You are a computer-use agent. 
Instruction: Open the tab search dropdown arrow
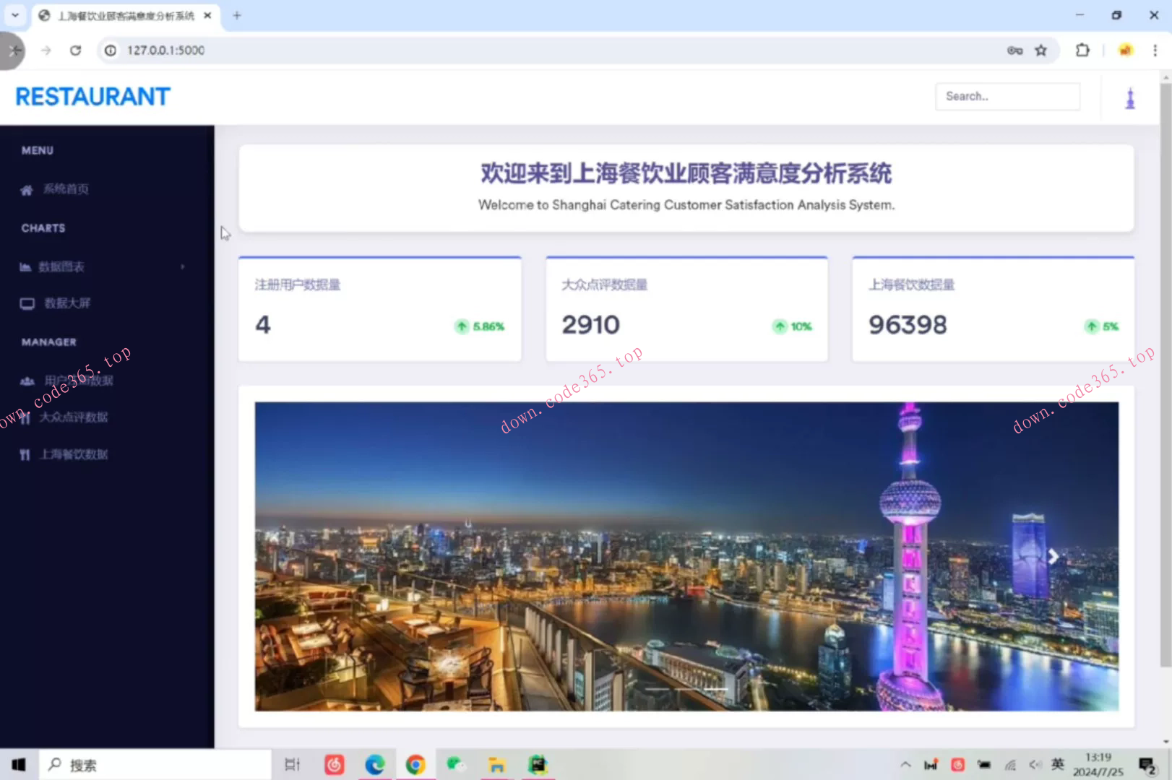[15, 15]
